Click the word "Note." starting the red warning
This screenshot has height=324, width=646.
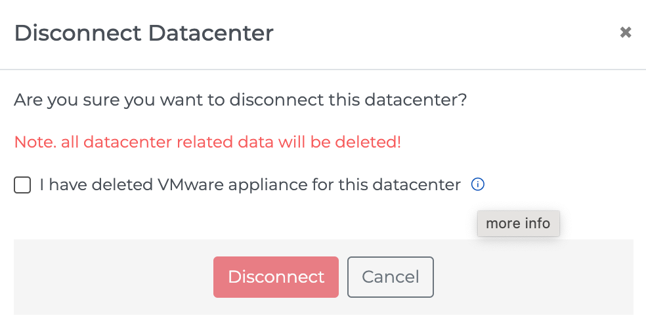[x=35, y=142]
